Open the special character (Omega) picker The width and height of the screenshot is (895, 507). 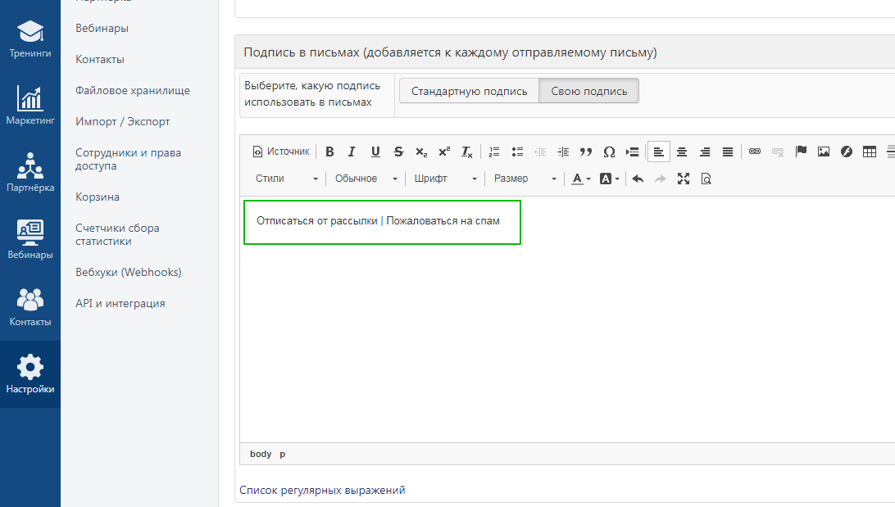click(609, 152)
